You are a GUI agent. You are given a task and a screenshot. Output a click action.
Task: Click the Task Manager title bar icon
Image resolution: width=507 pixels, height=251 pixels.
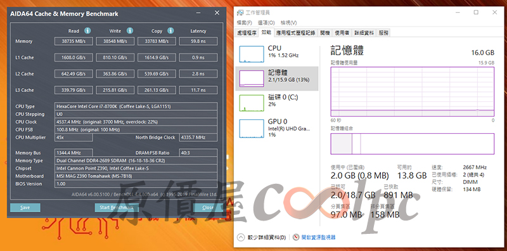pyautogui.click(x=240, y=13)
